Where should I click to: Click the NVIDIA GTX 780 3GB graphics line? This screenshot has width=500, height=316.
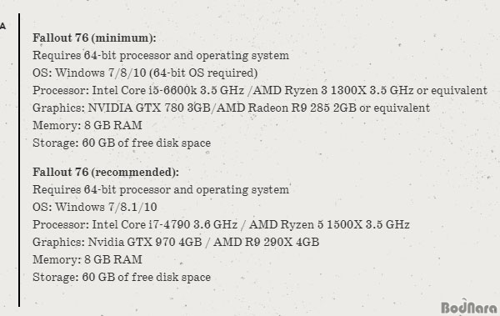click(231, 108)
